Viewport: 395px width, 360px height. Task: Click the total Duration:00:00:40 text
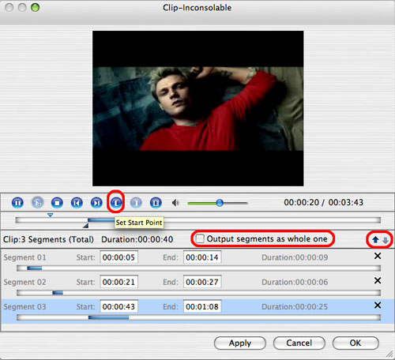point(137,239)
